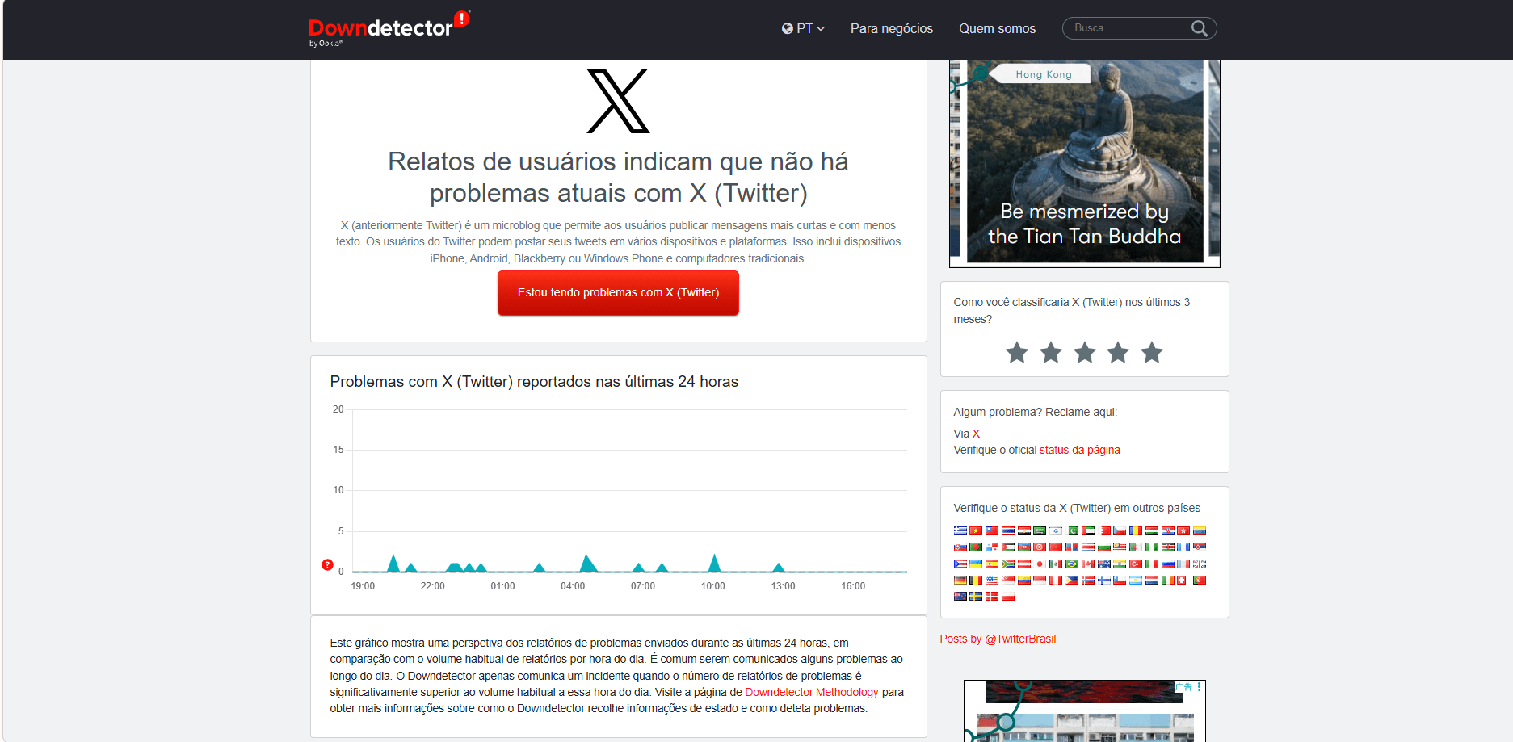
Task: Rate X (Twitter) two stars
Action: point(1051,352)
